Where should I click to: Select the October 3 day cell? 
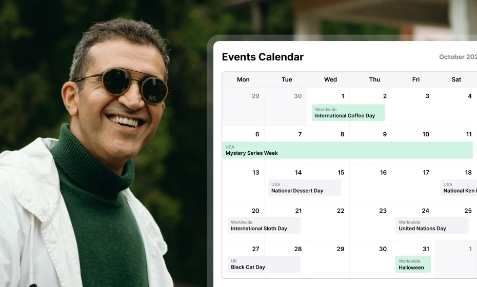(x=413, y=107)
